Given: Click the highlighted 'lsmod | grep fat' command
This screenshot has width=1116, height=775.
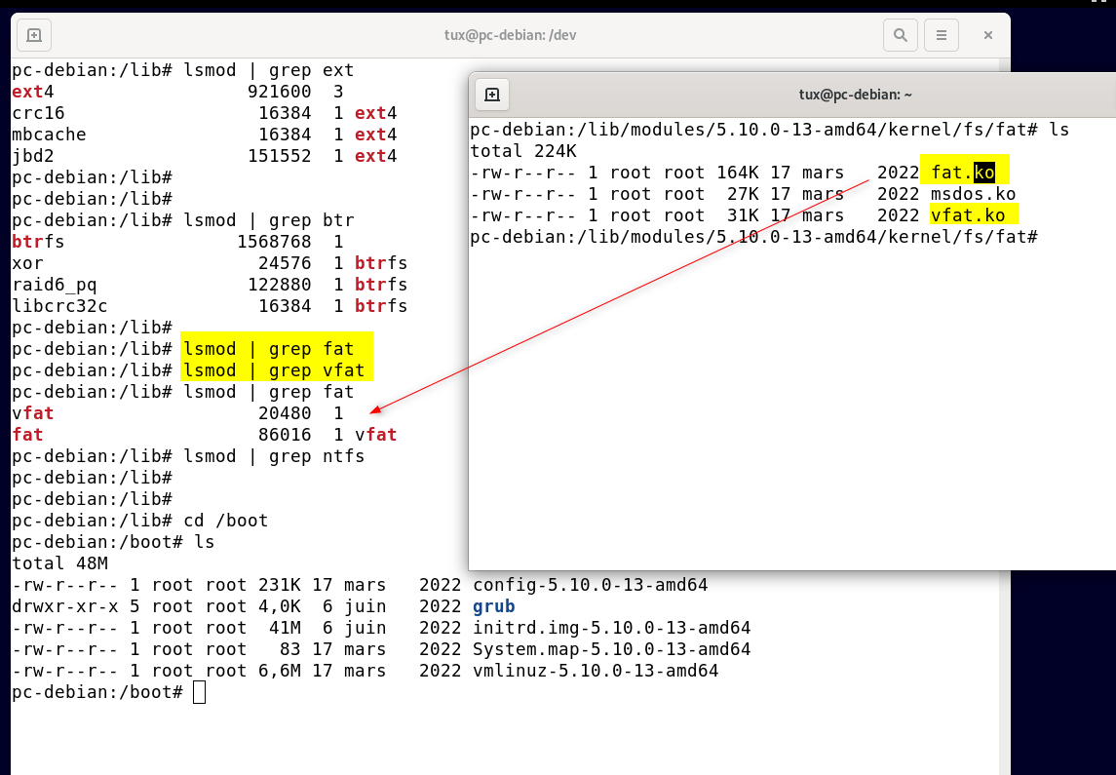Looking at the screenshot, I should tap(269, 349).
